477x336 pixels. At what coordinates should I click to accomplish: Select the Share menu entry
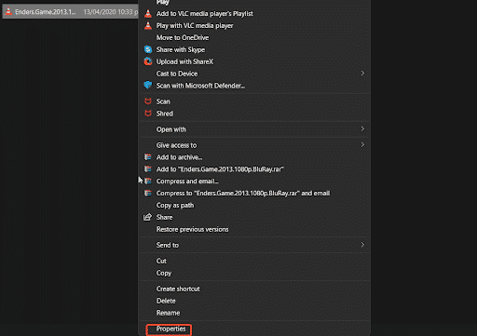pyautogui.click(x=164, y=218)
